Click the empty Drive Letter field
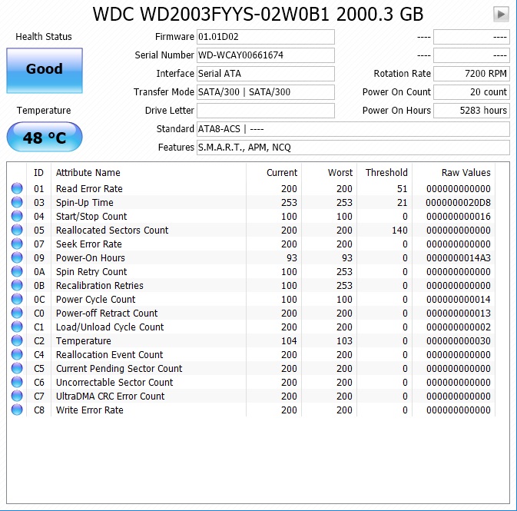This screenshot has width=517, height=511. coord(266,111)
